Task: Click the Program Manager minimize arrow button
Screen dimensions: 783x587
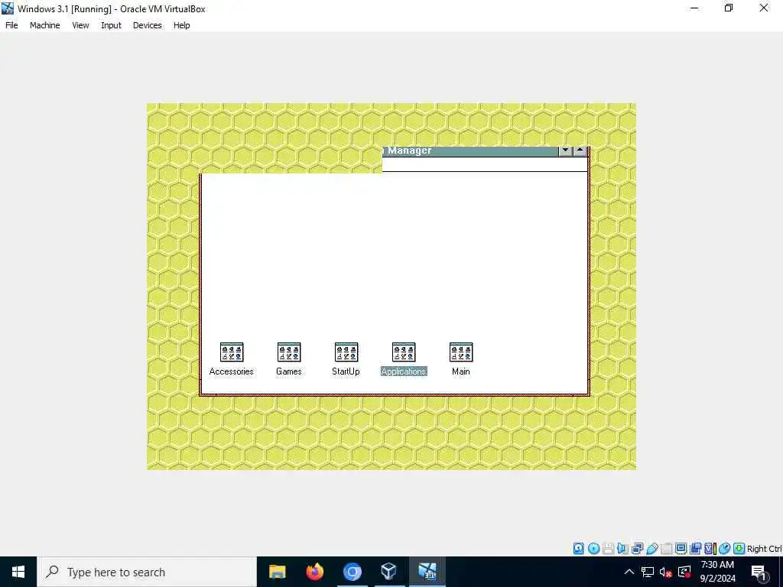Action: (x=565, y=151)
